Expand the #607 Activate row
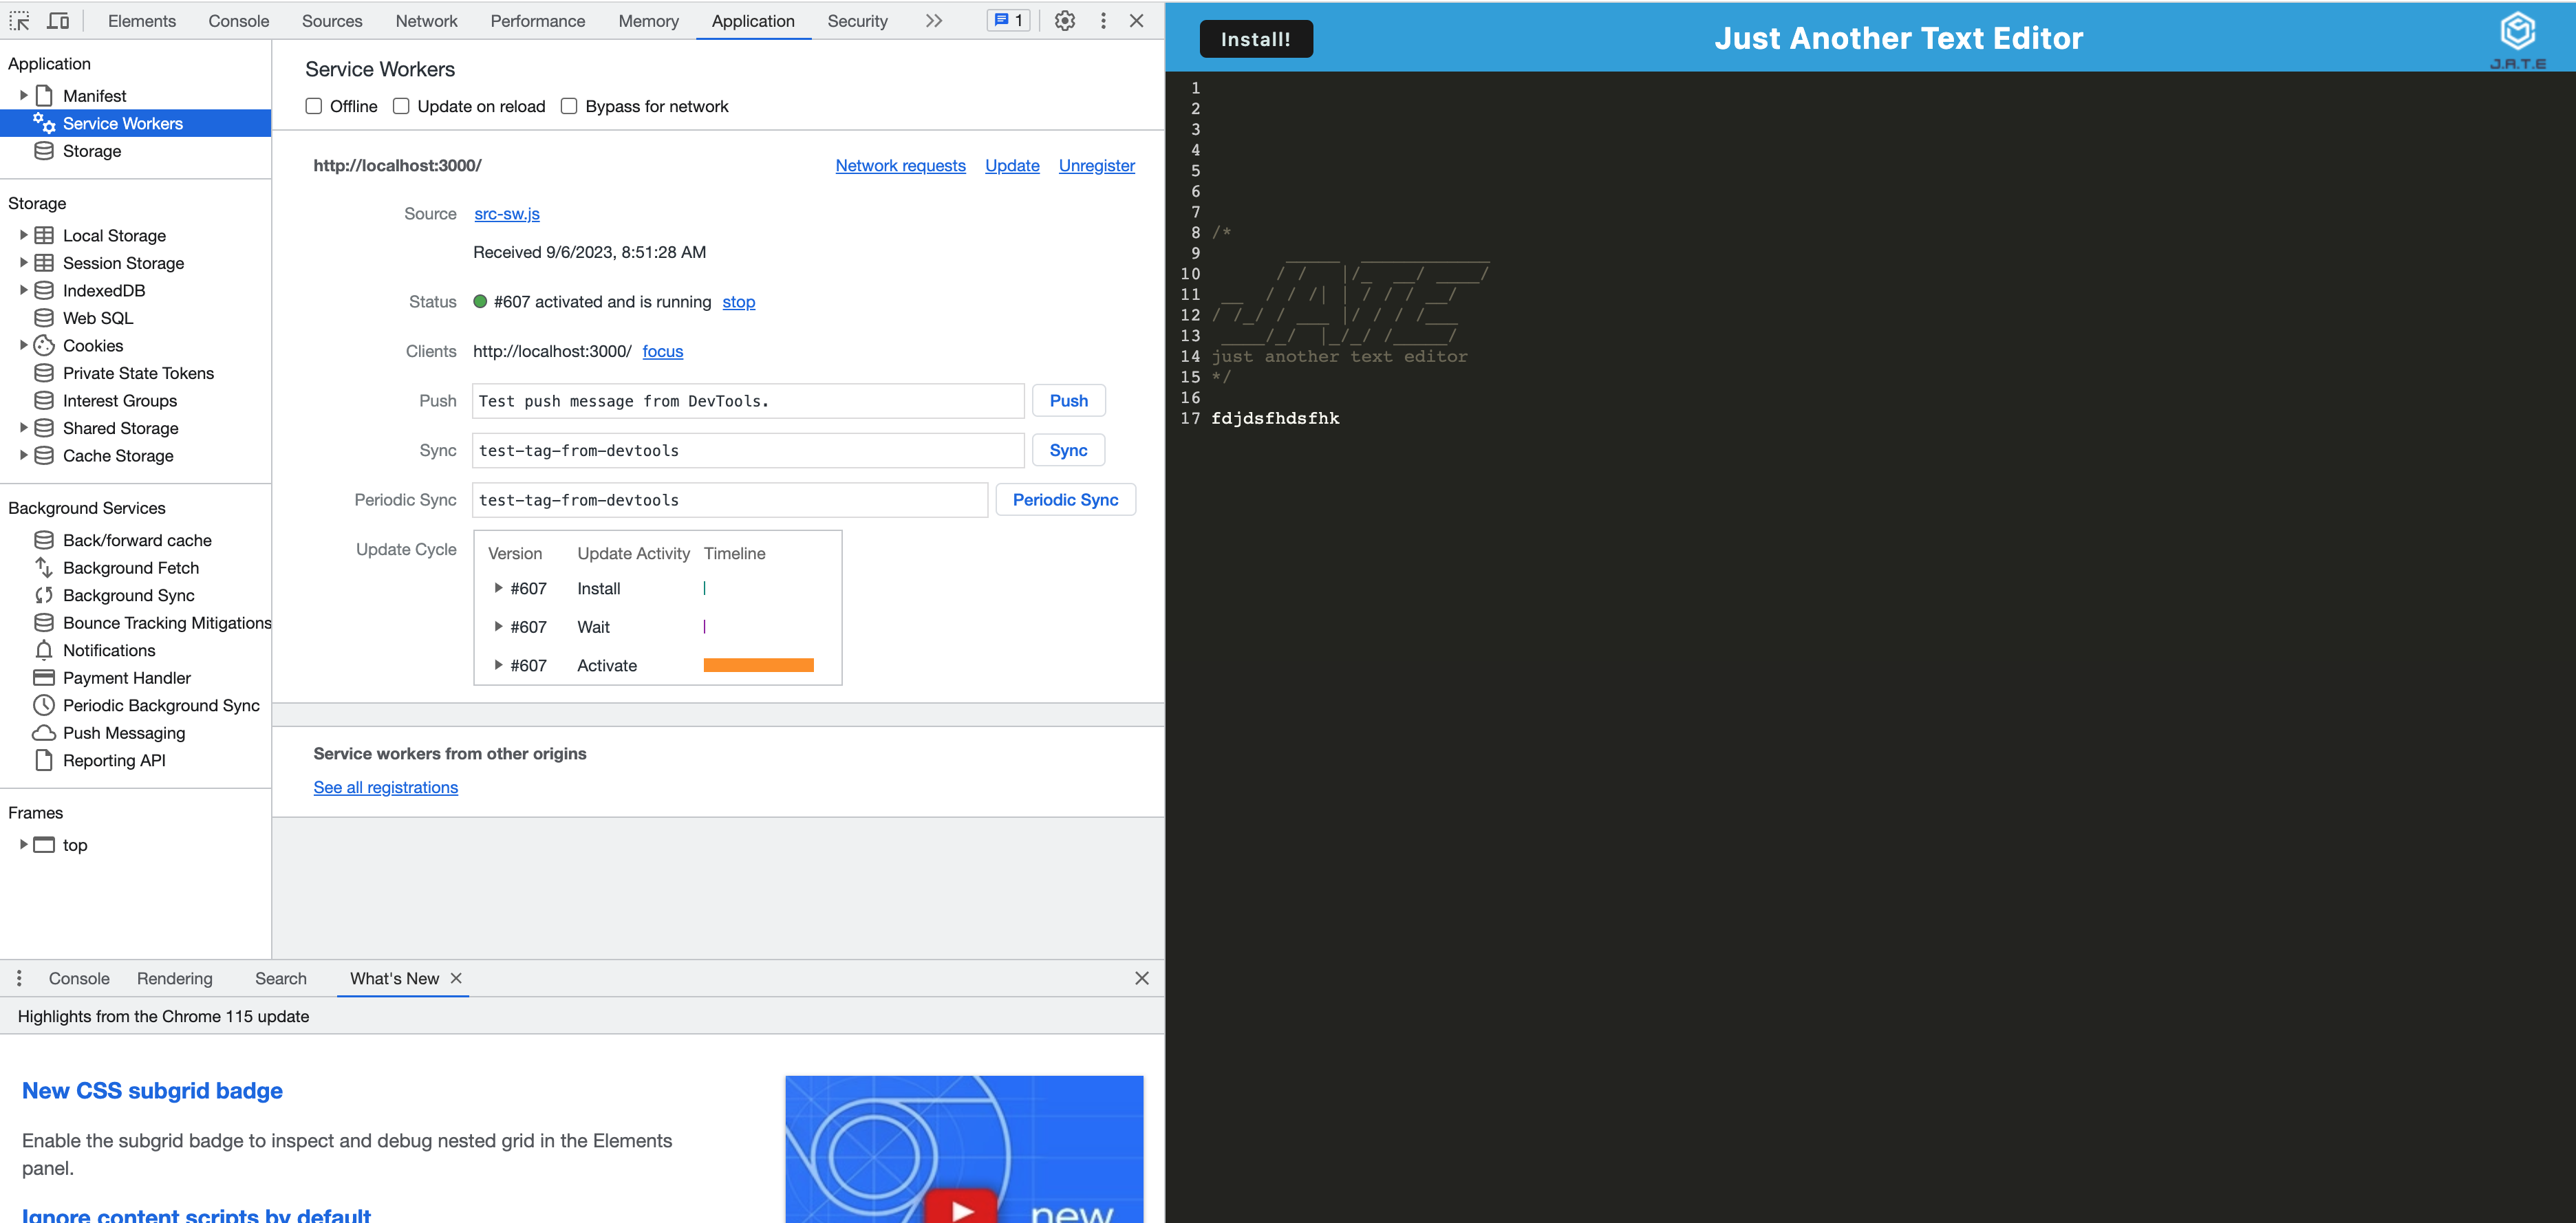 tap(498, 665)
